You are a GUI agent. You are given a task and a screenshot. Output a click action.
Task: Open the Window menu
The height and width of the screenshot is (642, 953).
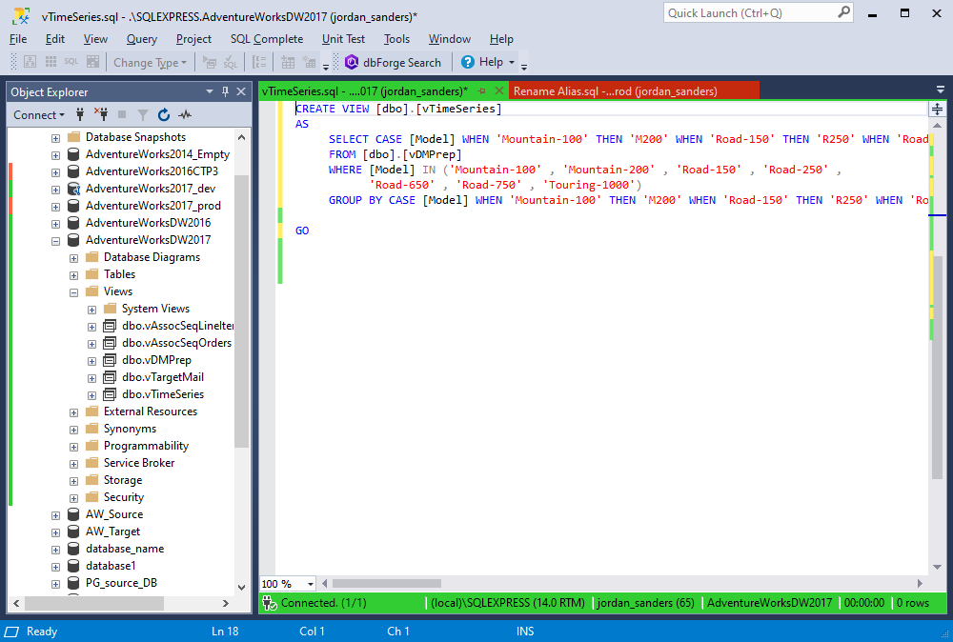(x=449, y=39)
